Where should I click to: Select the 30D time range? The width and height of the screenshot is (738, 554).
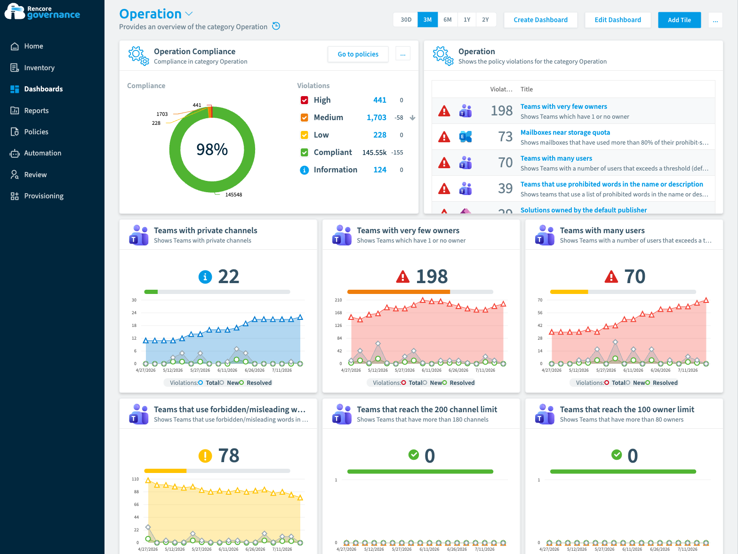[406, 20]
